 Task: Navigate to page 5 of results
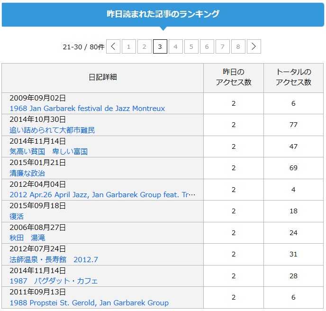point(191,46)
